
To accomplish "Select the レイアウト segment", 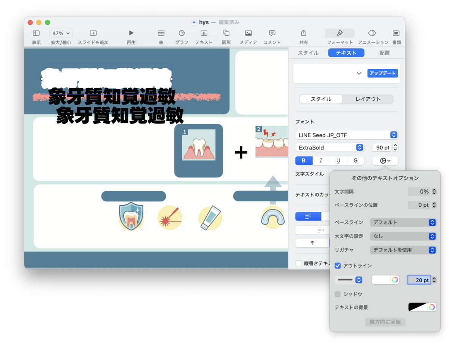I will (x=368, y=99).
